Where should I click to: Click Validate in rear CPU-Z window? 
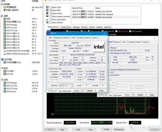[x=140, y=95]
